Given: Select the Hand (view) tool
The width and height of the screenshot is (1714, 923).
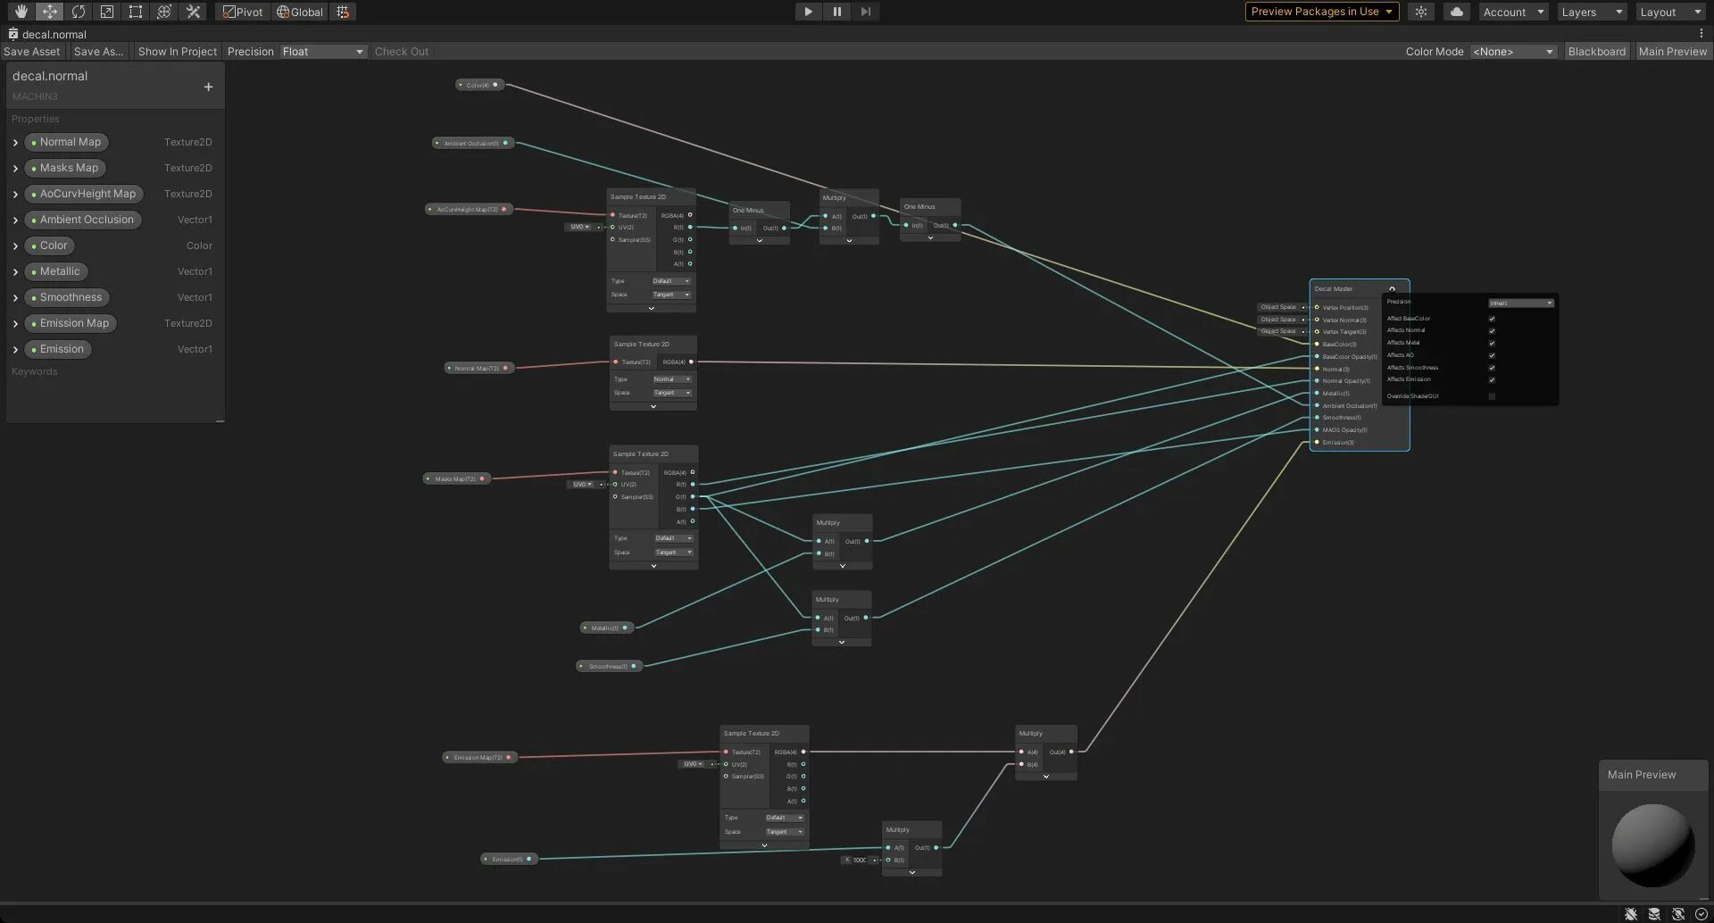Looking at the screenshot, I should point(21,12).
